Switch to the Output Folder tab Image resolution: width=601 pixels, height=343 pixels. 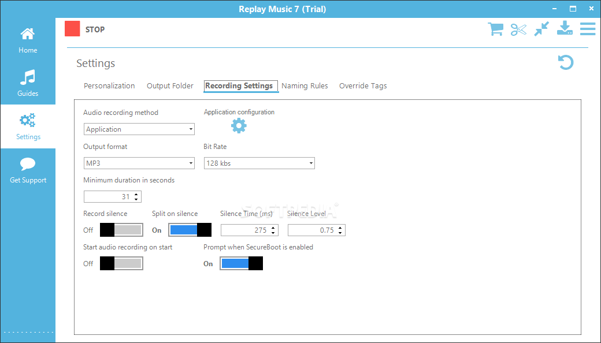[x=170, y=85]
